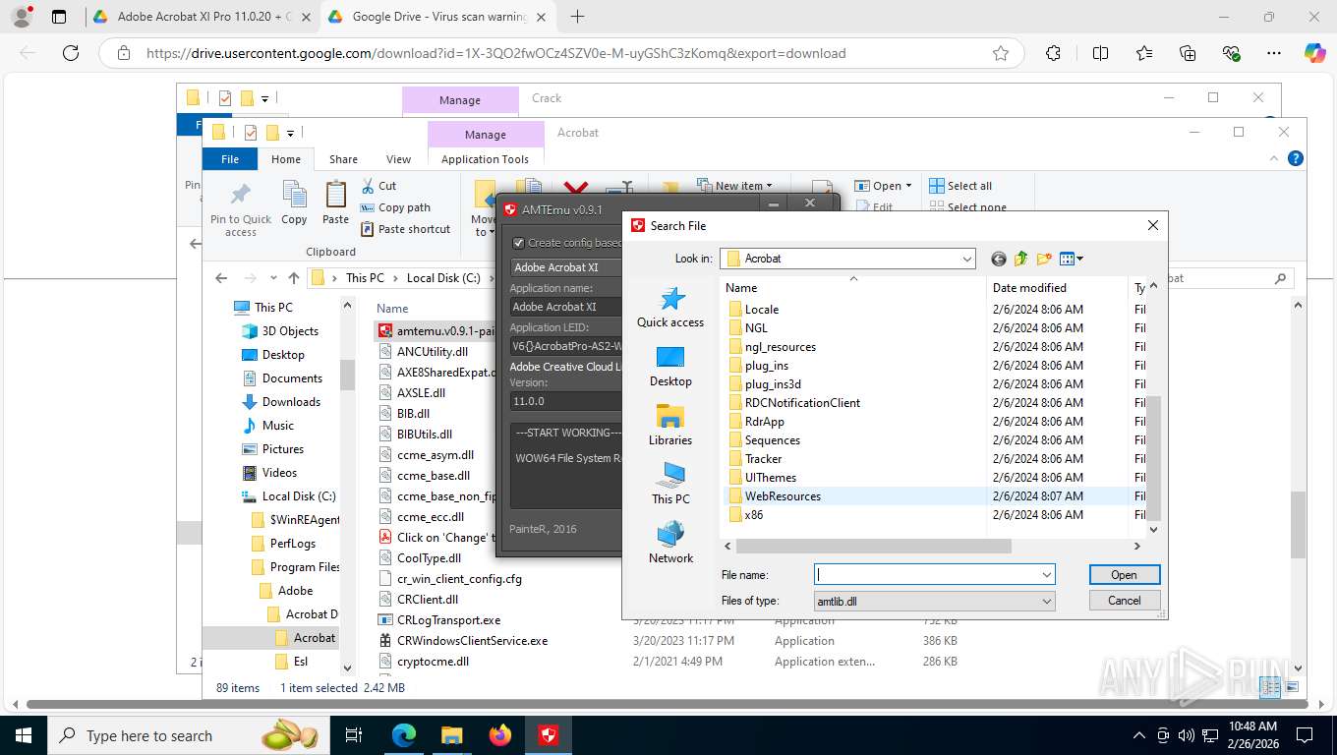Click Select all in Explorer ribbon
1337x755 pixels.
pyautogui.click(x=960, y=186)
